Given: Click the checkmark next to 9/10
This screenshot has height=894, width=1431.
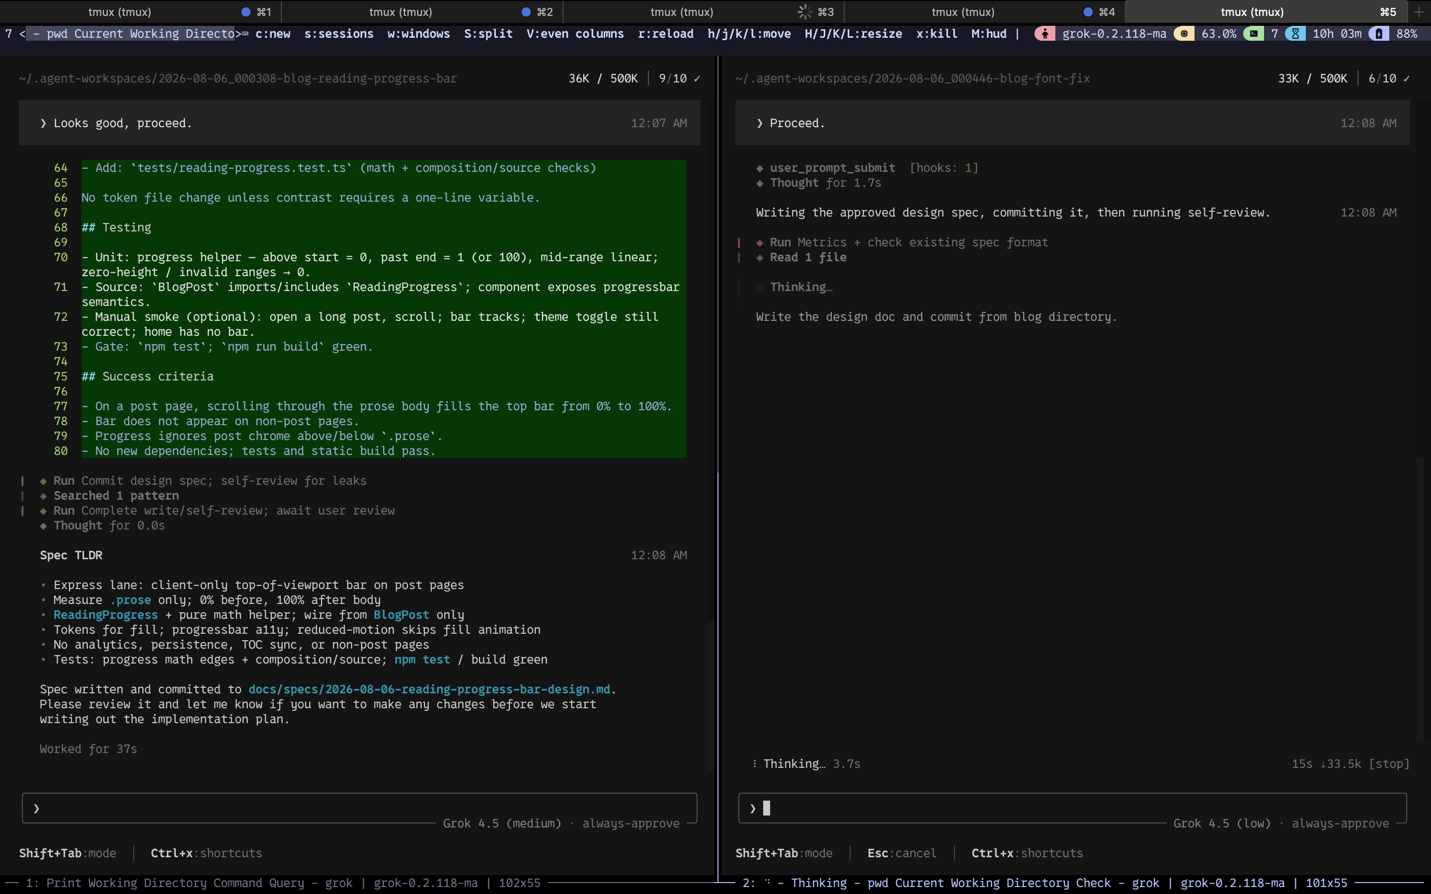Looking at the screenshot, I should pyautogui.click(x=697, y=78).
